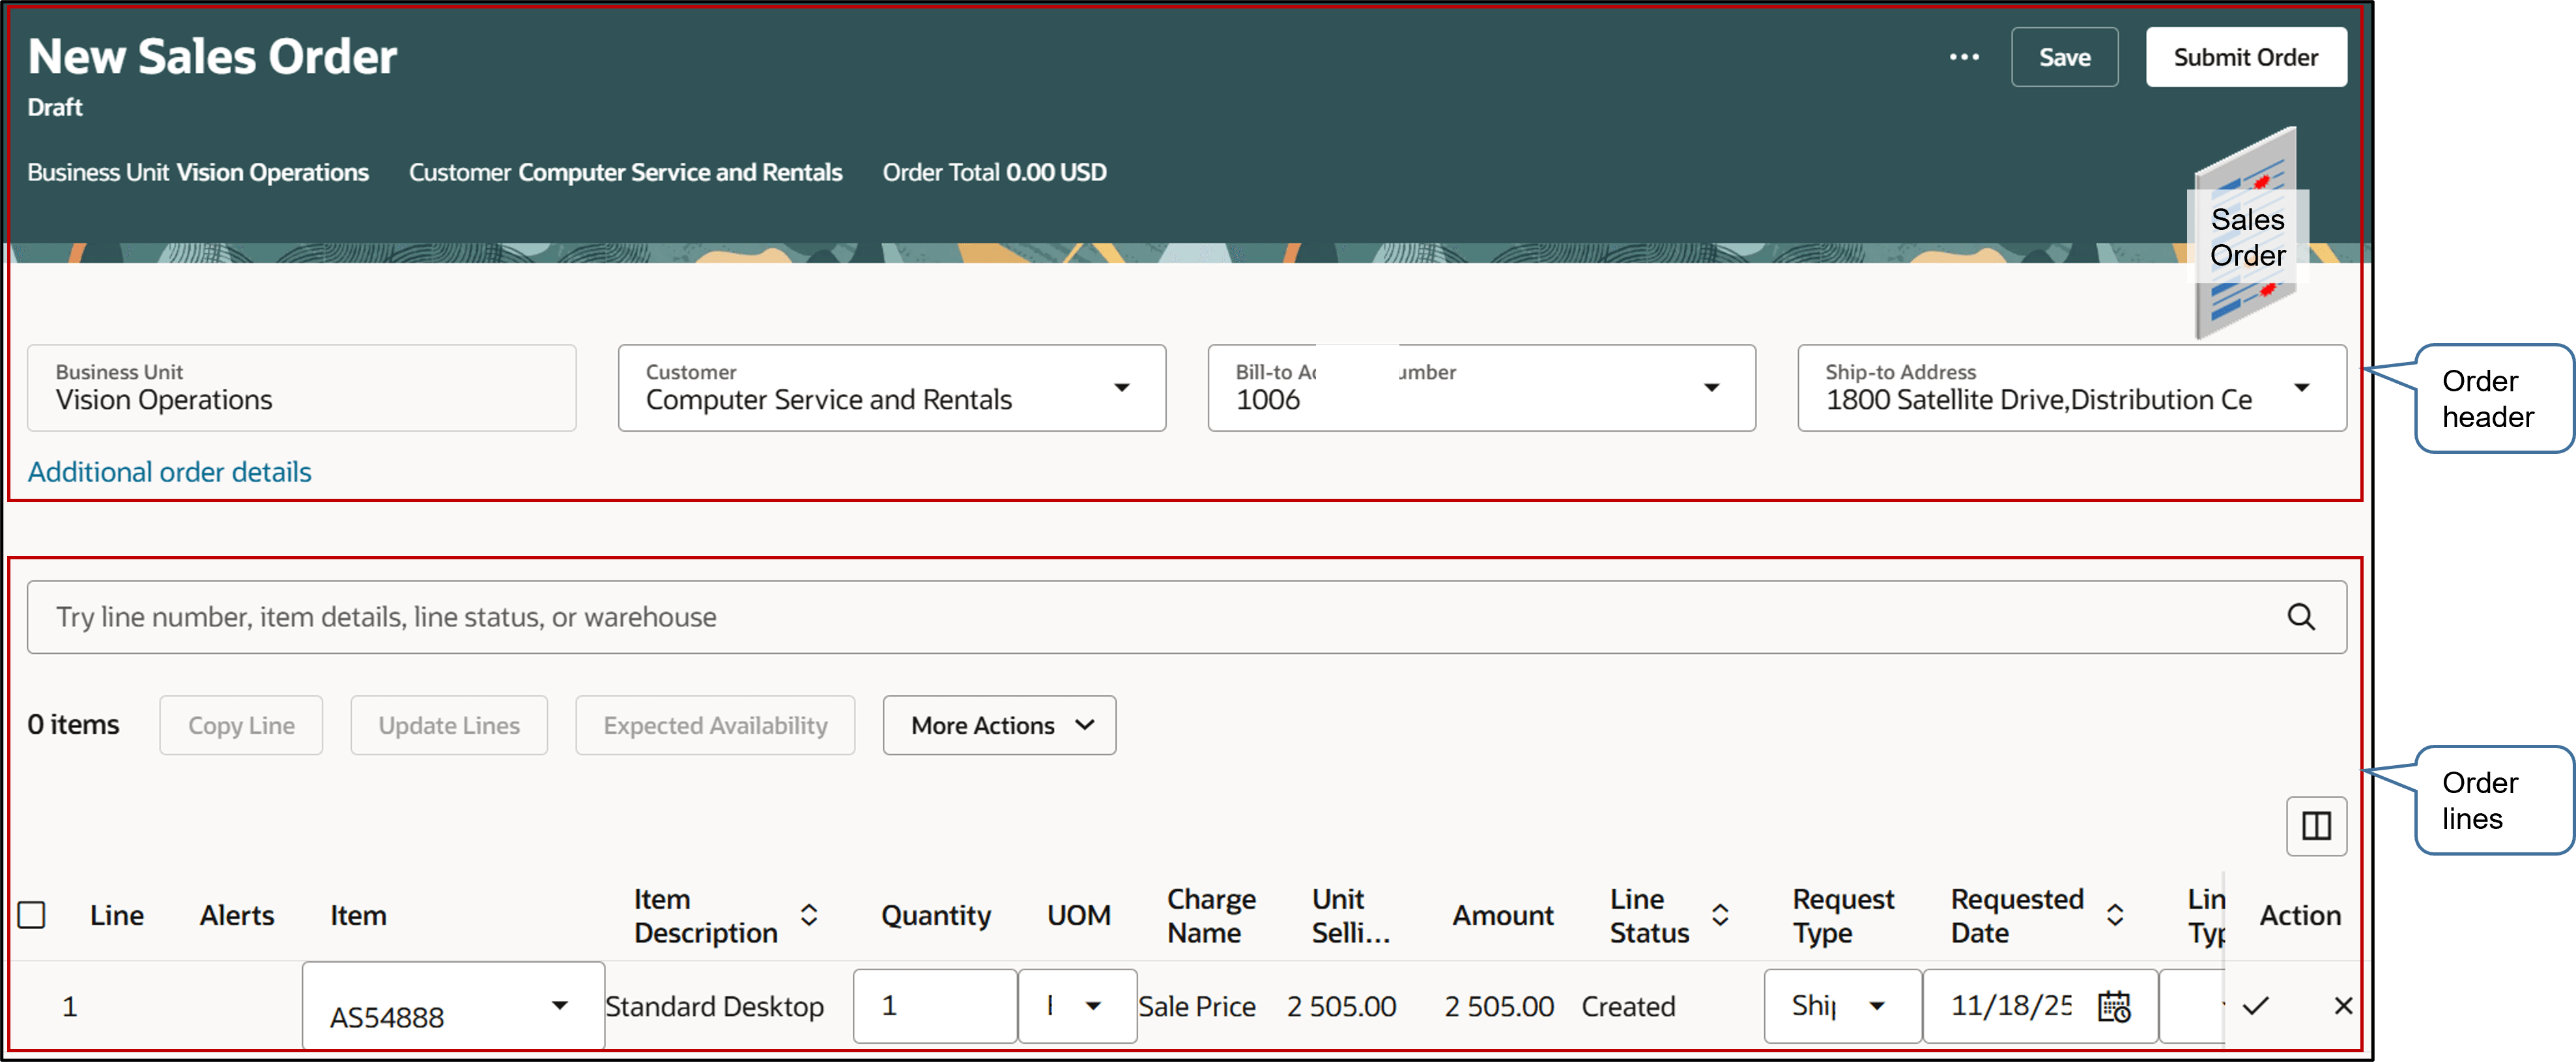Viewport: 2576px width, 1062px height.
Task: Click the search magnifier icon in line search bar
Action: pos(2303,617)
